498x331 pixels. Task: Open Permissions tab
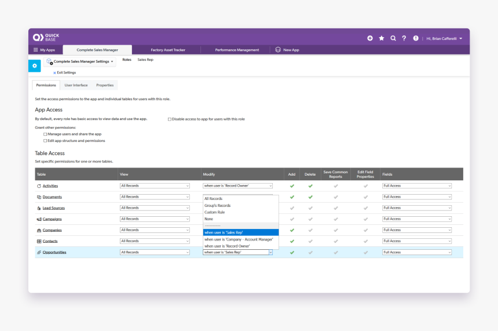pos(46,85)
